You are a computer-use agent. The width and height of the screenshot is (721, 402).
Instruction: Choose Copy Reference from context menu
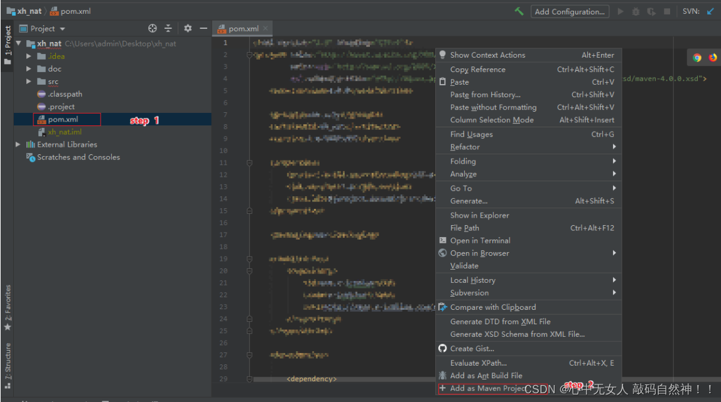tap(528, 69)
